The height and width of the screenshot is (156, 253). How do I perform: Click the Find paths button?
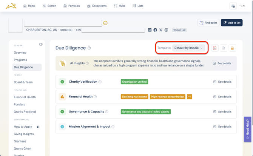coord(208,23)
